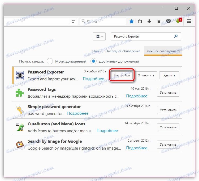Click the date 10 мая 2016 г.

141,89
